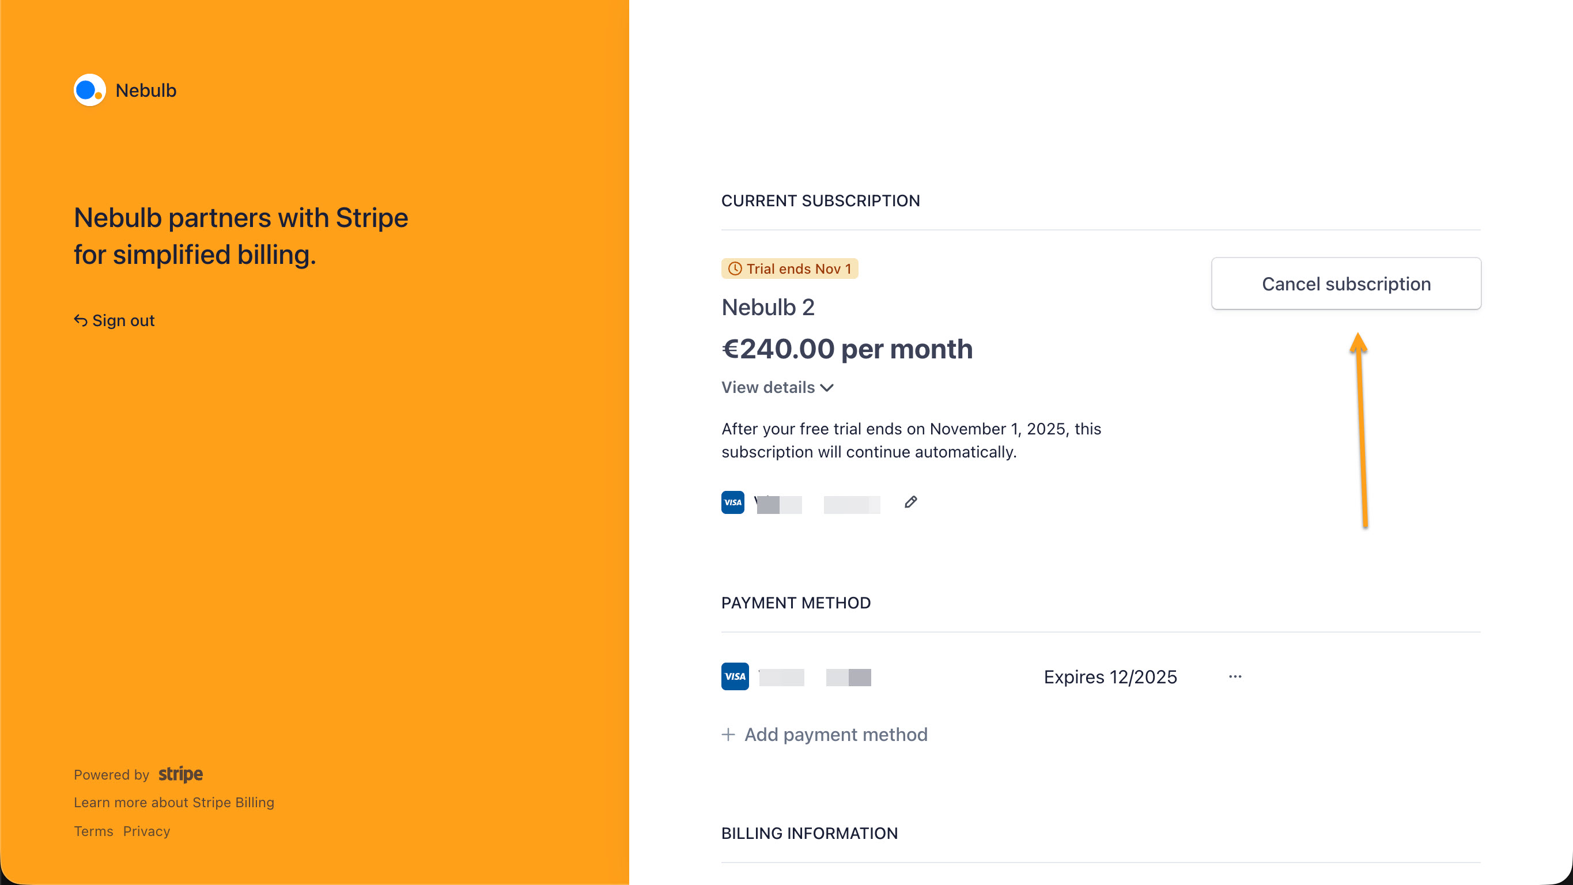Click the Nebulb 2 plan name

pyautogui.click(x=767, y=307)
